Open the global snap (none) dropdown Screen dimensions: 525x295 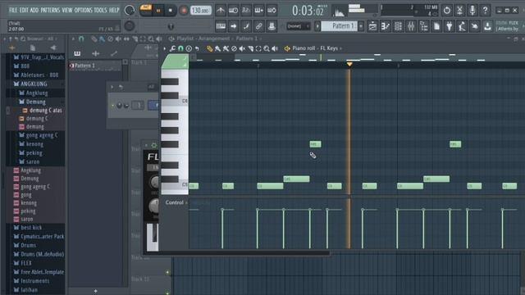click(299, 26)
